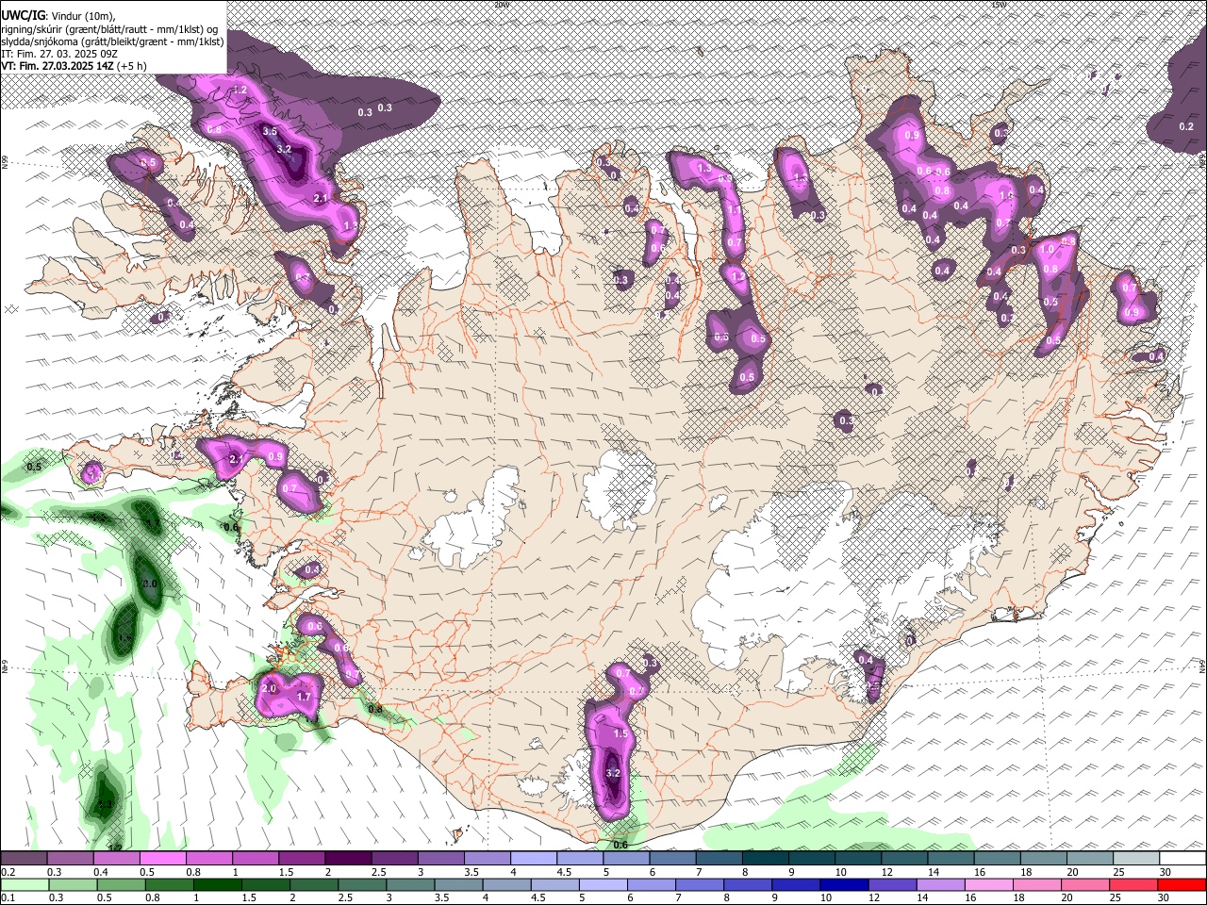Click the '2.0' value over Reykjanes peninsula

click(269, 689)
